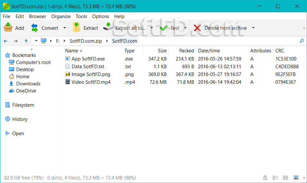This screenshot has height=183, width=307.
Task: Click the computer icon in the breadcrumb
Action: [44, 41]
